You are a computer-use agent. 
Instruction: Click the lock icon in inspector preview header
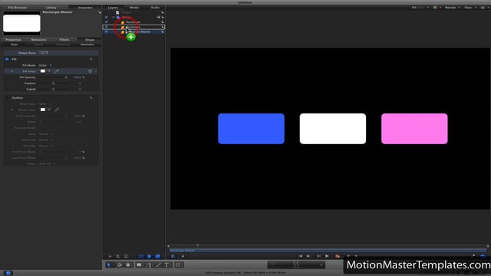click(100, 12)
